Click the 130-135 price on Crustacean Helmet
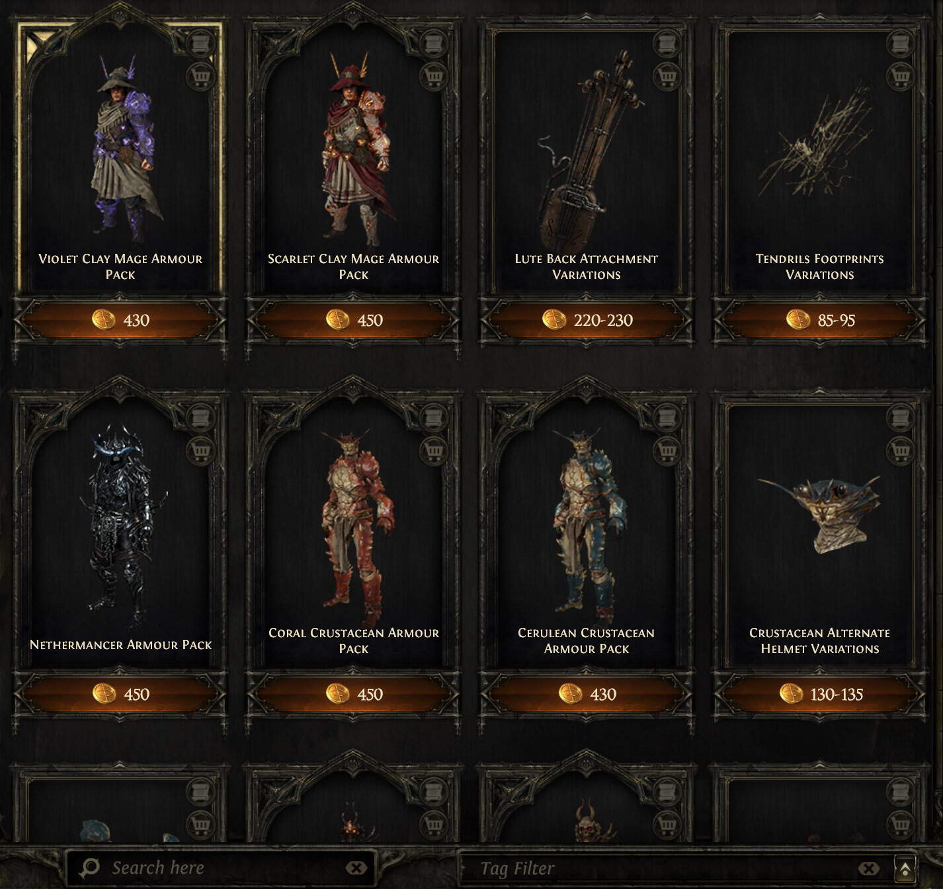Image resolution: width=943 pixels, height=889 pixels. (x=820, y=694)
